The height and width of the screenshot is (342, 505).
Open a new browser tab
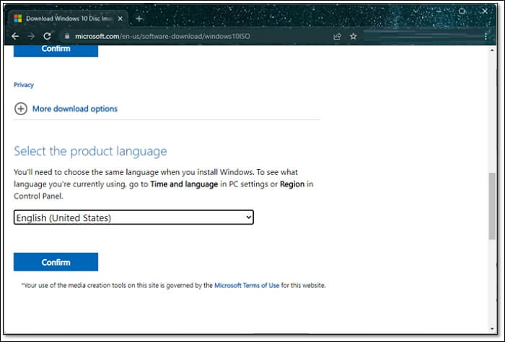[139, 19]
